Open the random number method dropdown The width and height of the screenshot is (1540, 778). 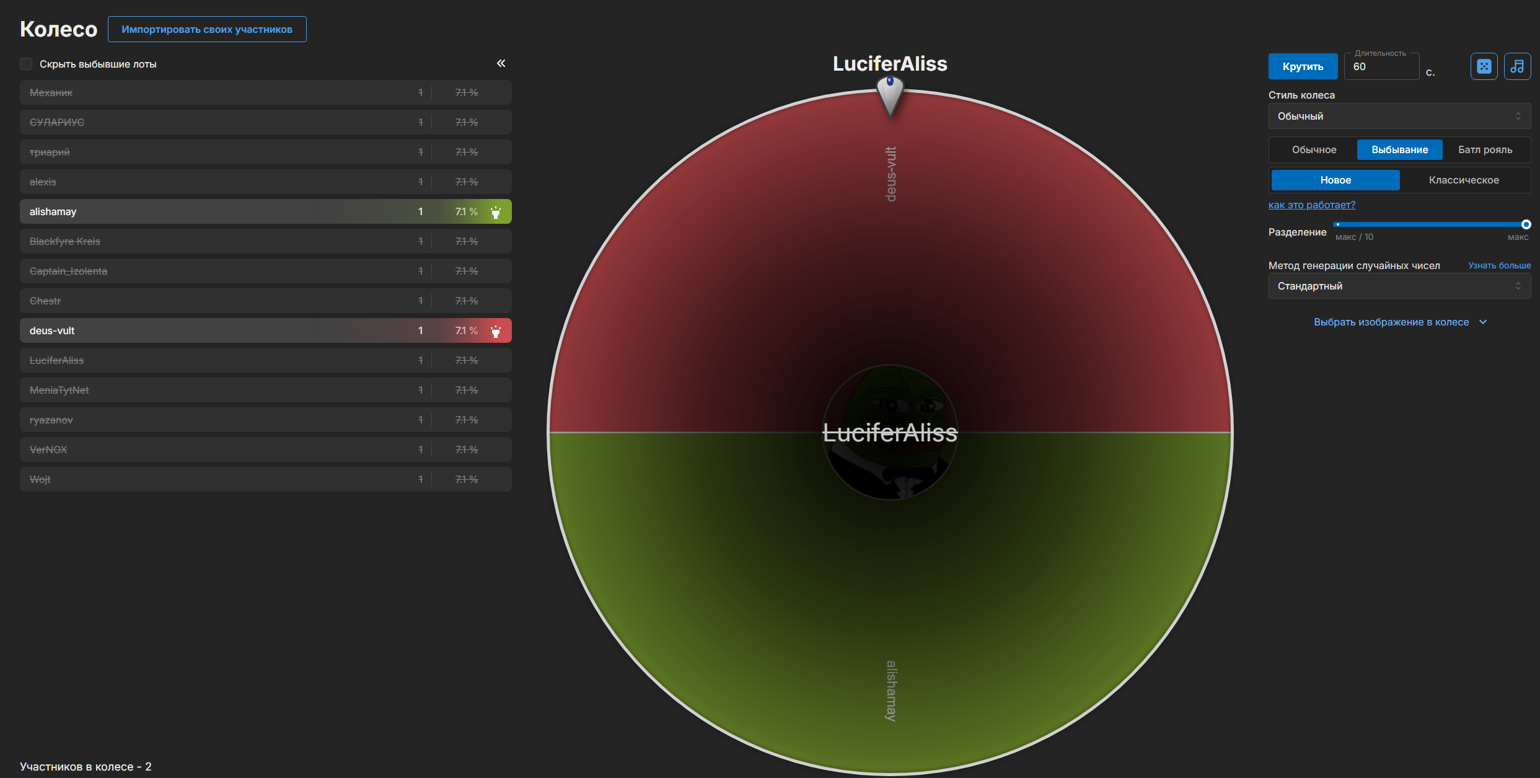coord(1399,286)
